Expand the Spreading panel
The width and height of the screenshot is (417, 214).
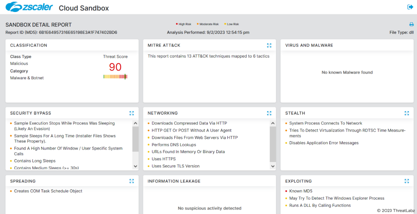(x=132, y=181)
